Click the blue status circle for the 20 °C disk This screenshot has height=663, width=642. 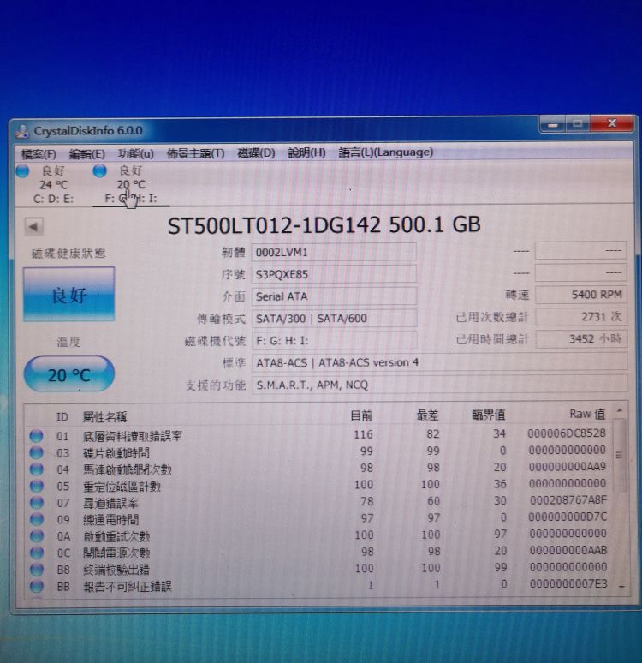pos(100,170)
